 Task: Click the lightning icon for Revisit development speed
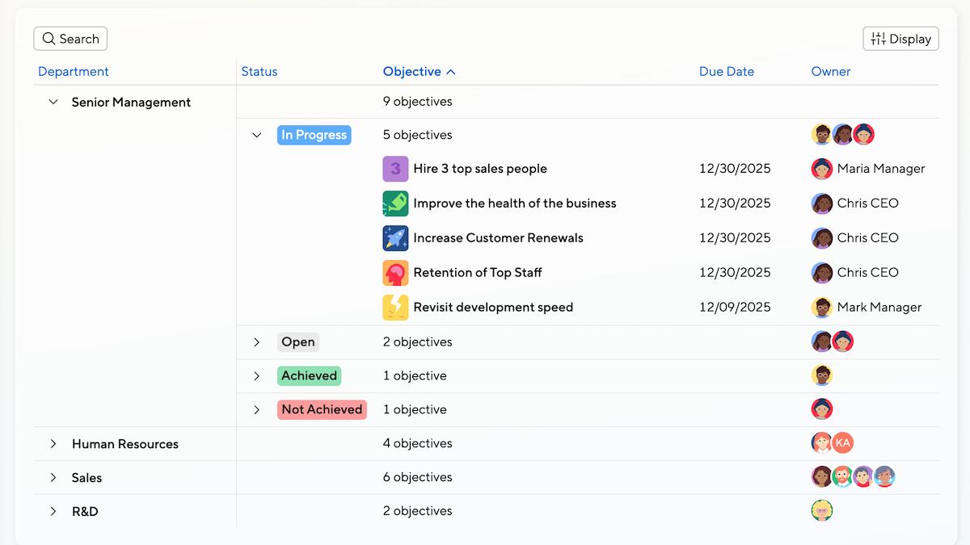tap(395, 308)
